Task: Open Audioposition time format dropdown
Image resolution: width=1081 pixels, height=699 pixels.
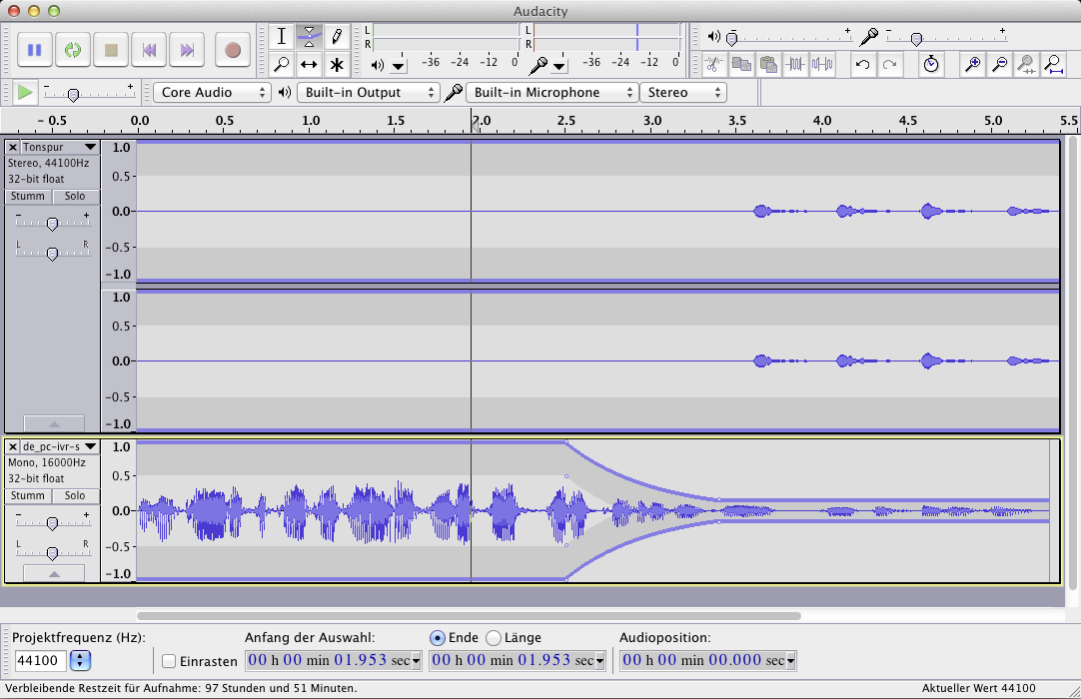Action: [790, 660]
